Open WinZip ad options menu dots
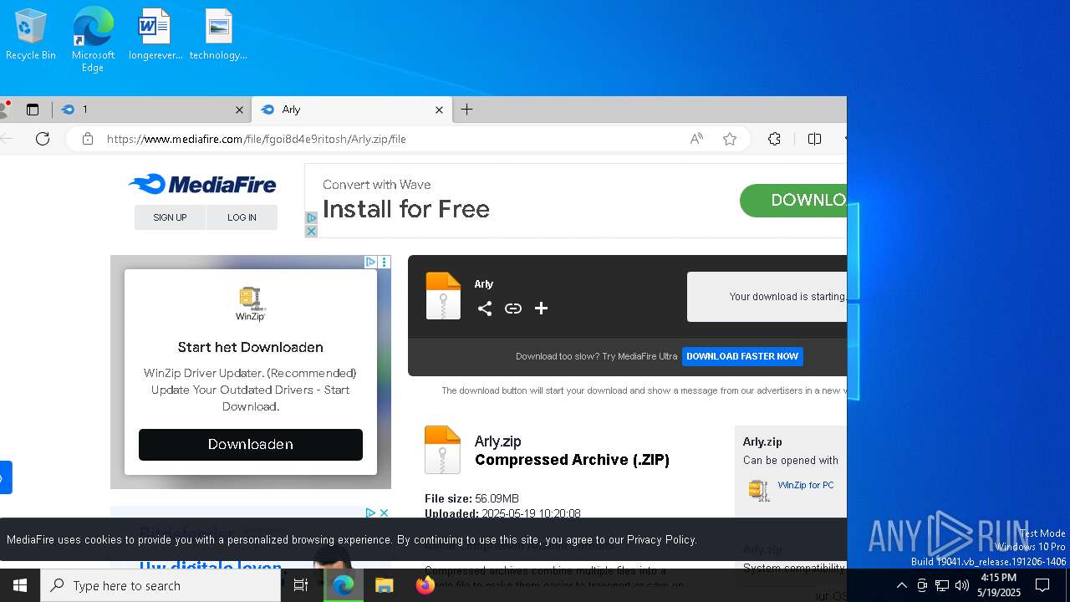The width and height of the screenshot is (1070, 602). [x=385, y=262]
